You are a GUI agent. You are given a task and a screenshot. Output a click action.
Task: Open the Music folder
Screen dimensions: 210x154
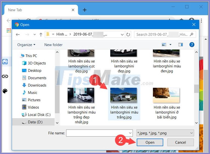pyautogui.click(x=30, y=93)
